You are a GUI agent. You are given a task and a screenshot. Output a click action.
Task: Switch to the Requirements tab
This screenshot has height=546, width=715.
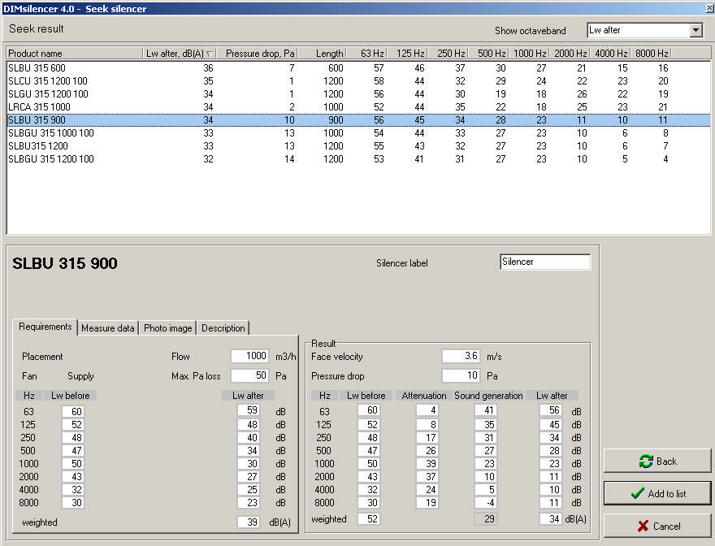click(x=45, y=327)
